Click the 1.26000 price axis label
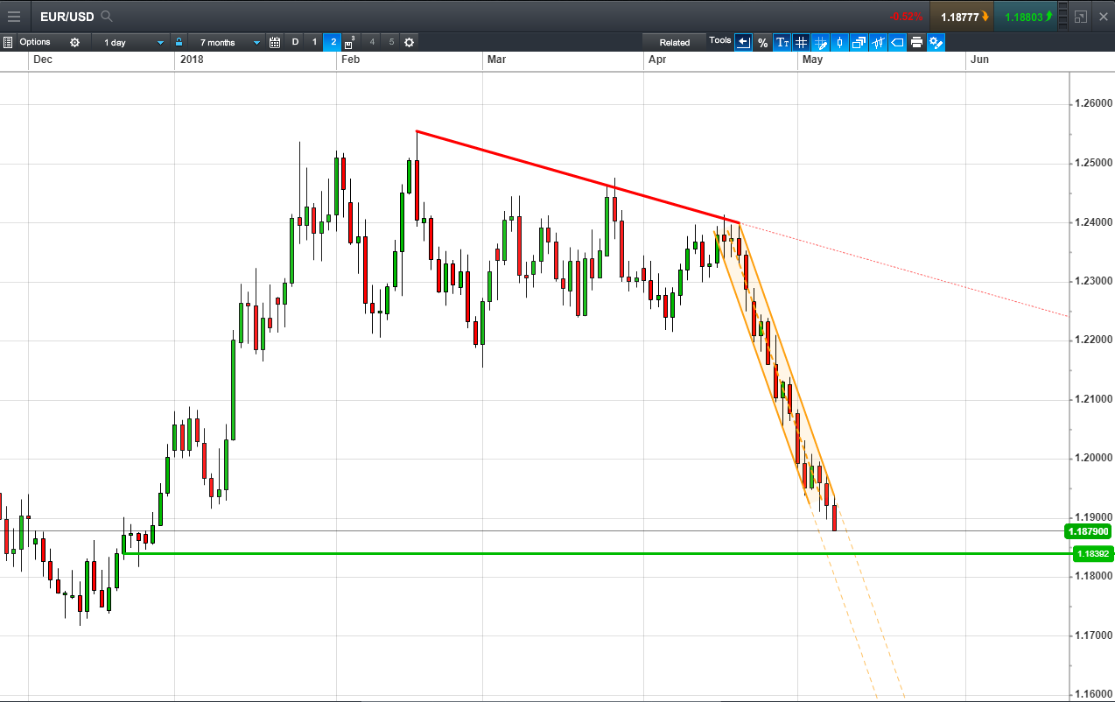Image resolution: width=1115 pixels, height=702 pixels. pyautogui.click(x=1093, y=104)
